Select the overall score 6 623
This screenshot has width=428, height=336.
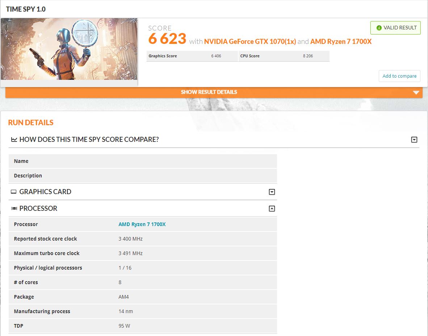(167, 38)
